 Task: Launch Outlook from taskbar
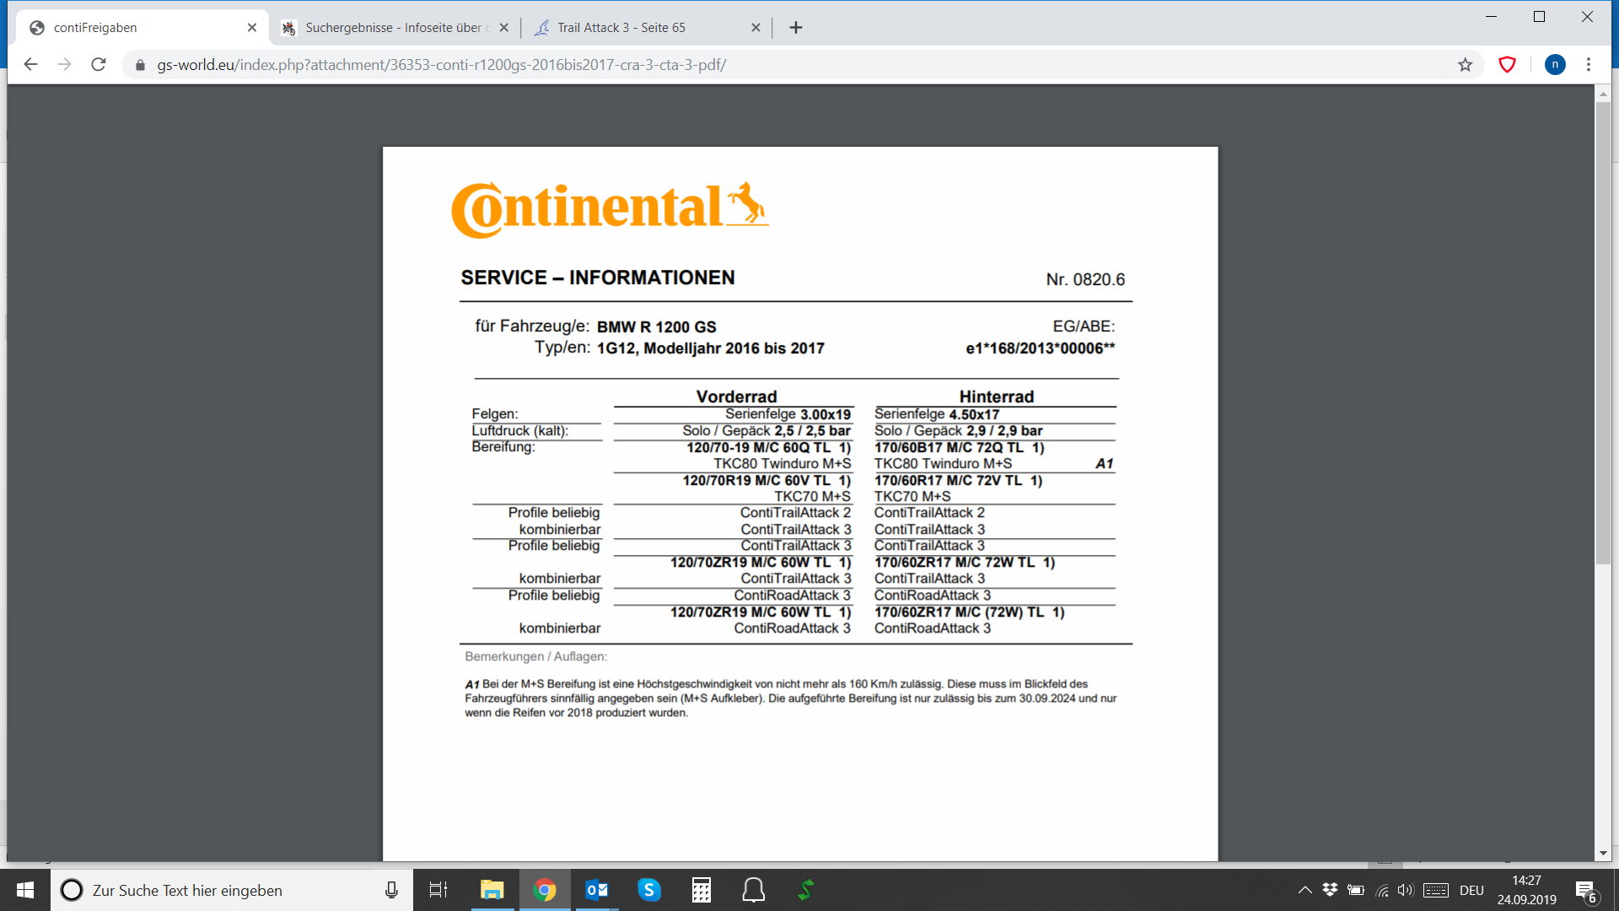point(597,890)
